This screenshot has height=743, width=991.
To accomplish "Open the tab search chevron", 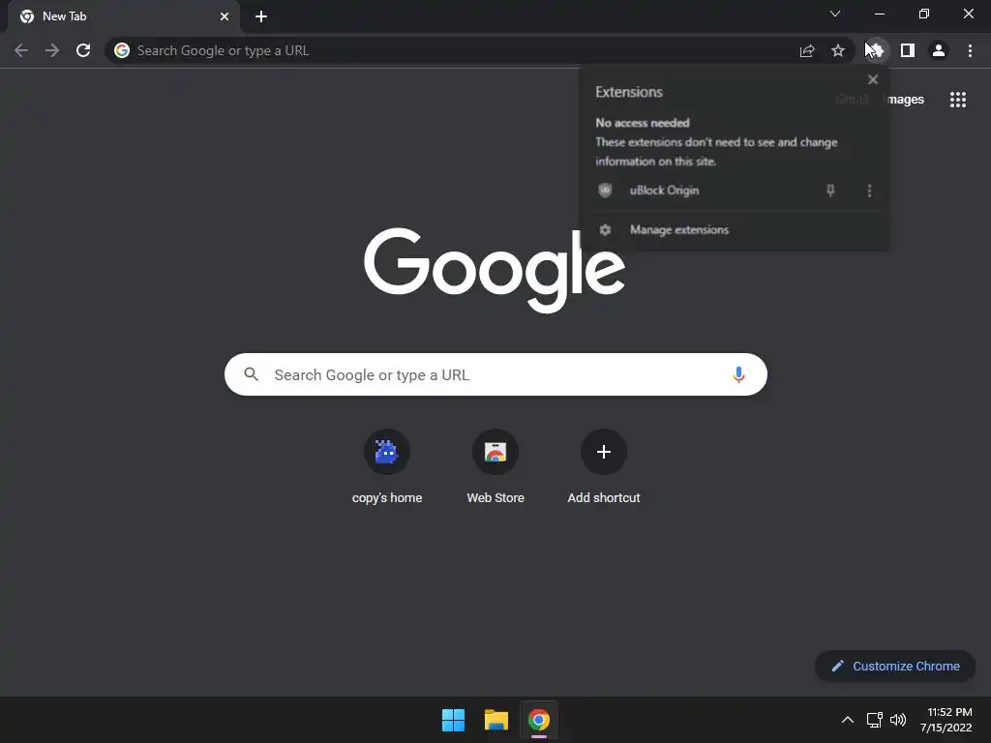I will (835, 14).
